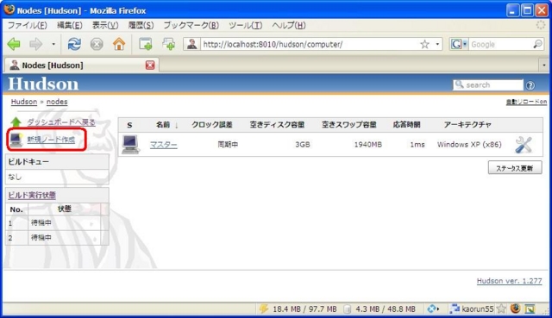This screenshot has height=318, width=552.
Task: Click the 1940MB swap value
Action: 368,144
